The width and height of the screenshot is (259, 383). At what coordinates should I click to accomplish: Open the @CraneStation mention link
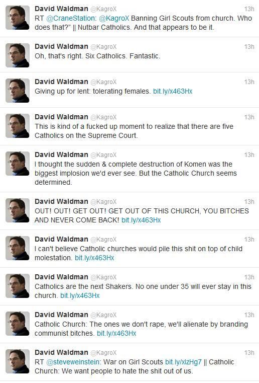(71, 18)
